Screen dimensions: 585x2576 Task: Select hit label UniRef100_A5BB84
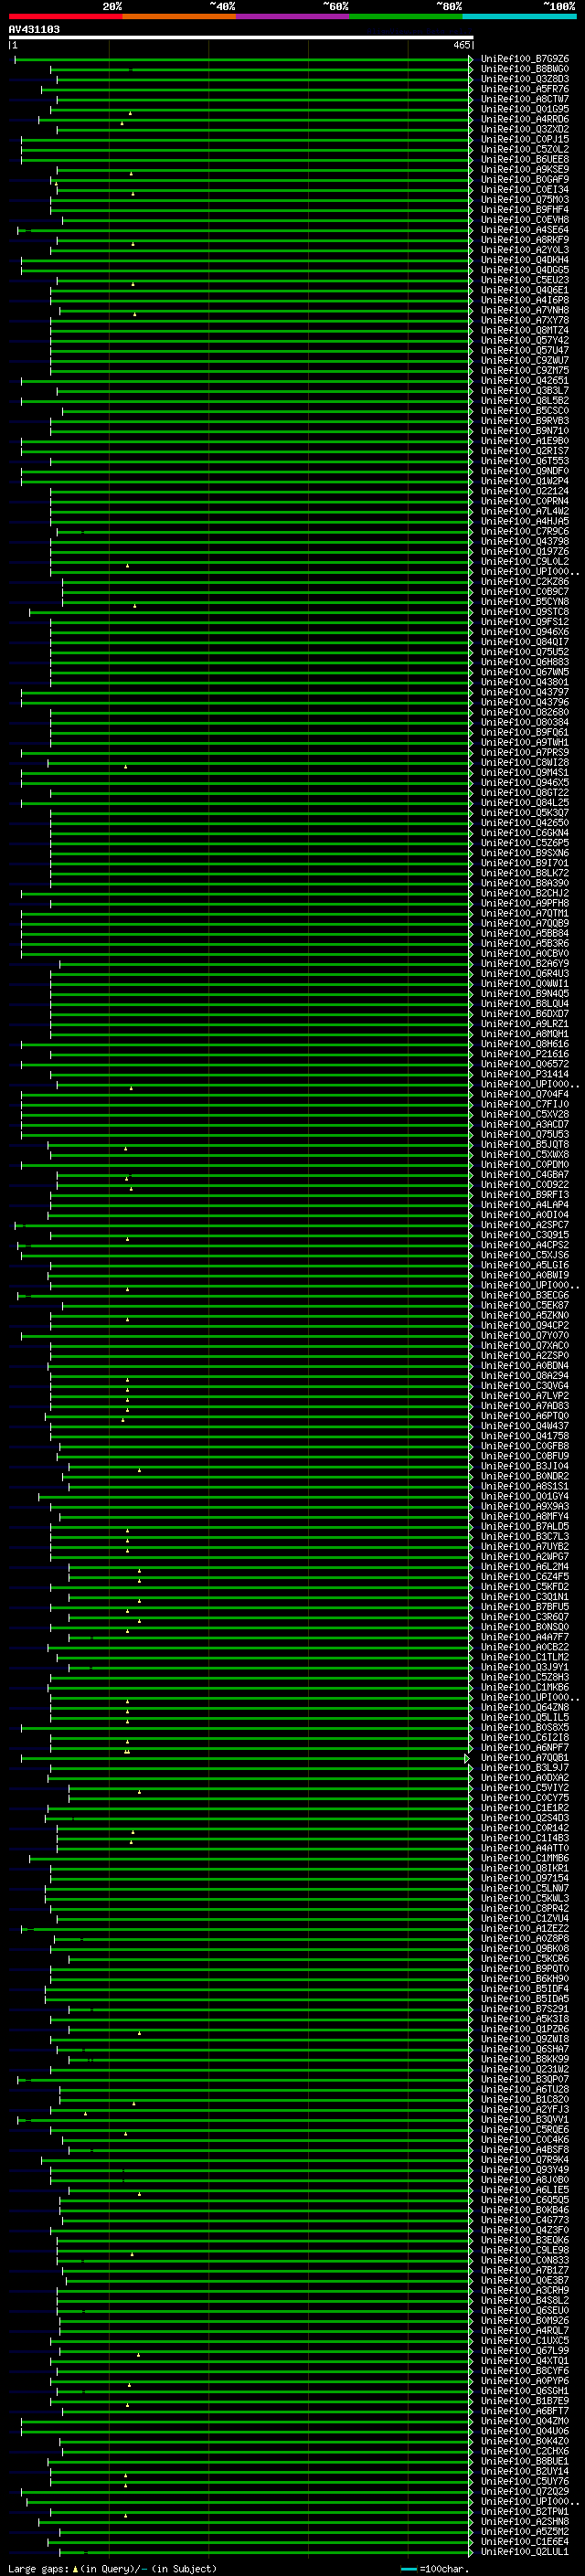point(525,933)
